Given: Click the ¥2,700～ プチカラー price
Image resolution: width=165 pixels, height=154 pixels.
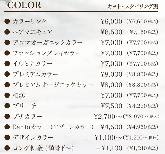Looking at the screenshot, I should coord(108,117).
